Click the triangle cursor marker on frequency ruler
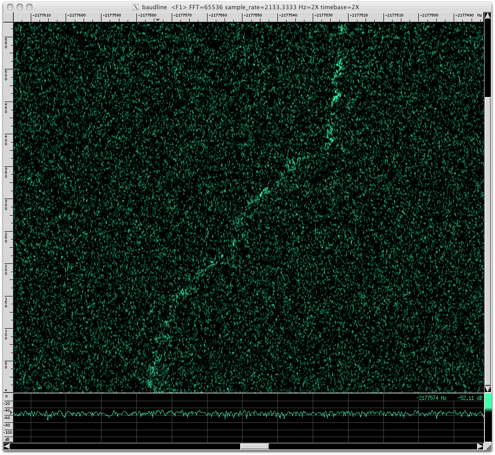This screenshot has height=455, width=495. coord(157,20)
